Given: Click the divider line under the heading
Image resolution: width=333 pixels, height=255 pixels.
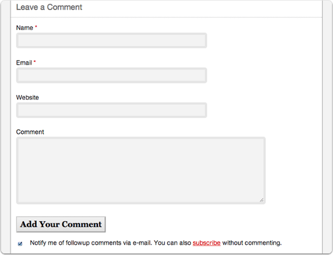Looking at the screenshot, I should (166, 18).
